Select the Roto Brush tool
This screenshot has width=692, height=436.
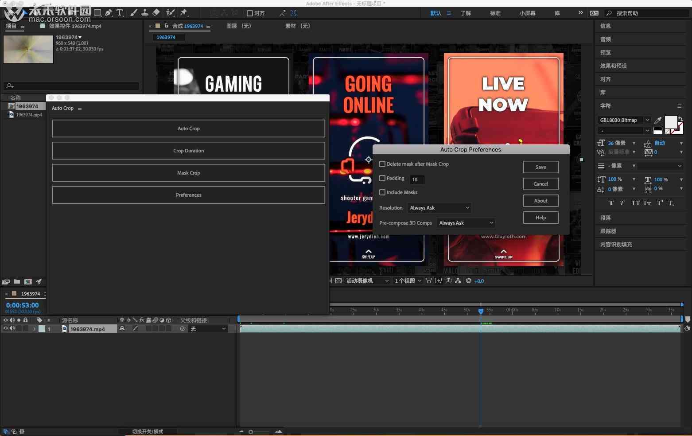point(170,13)
